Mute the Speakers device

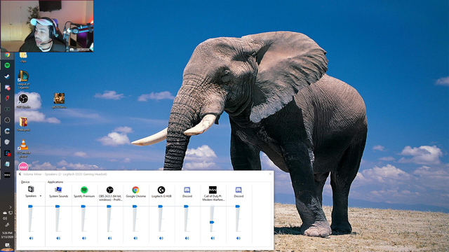coord(31,238)
